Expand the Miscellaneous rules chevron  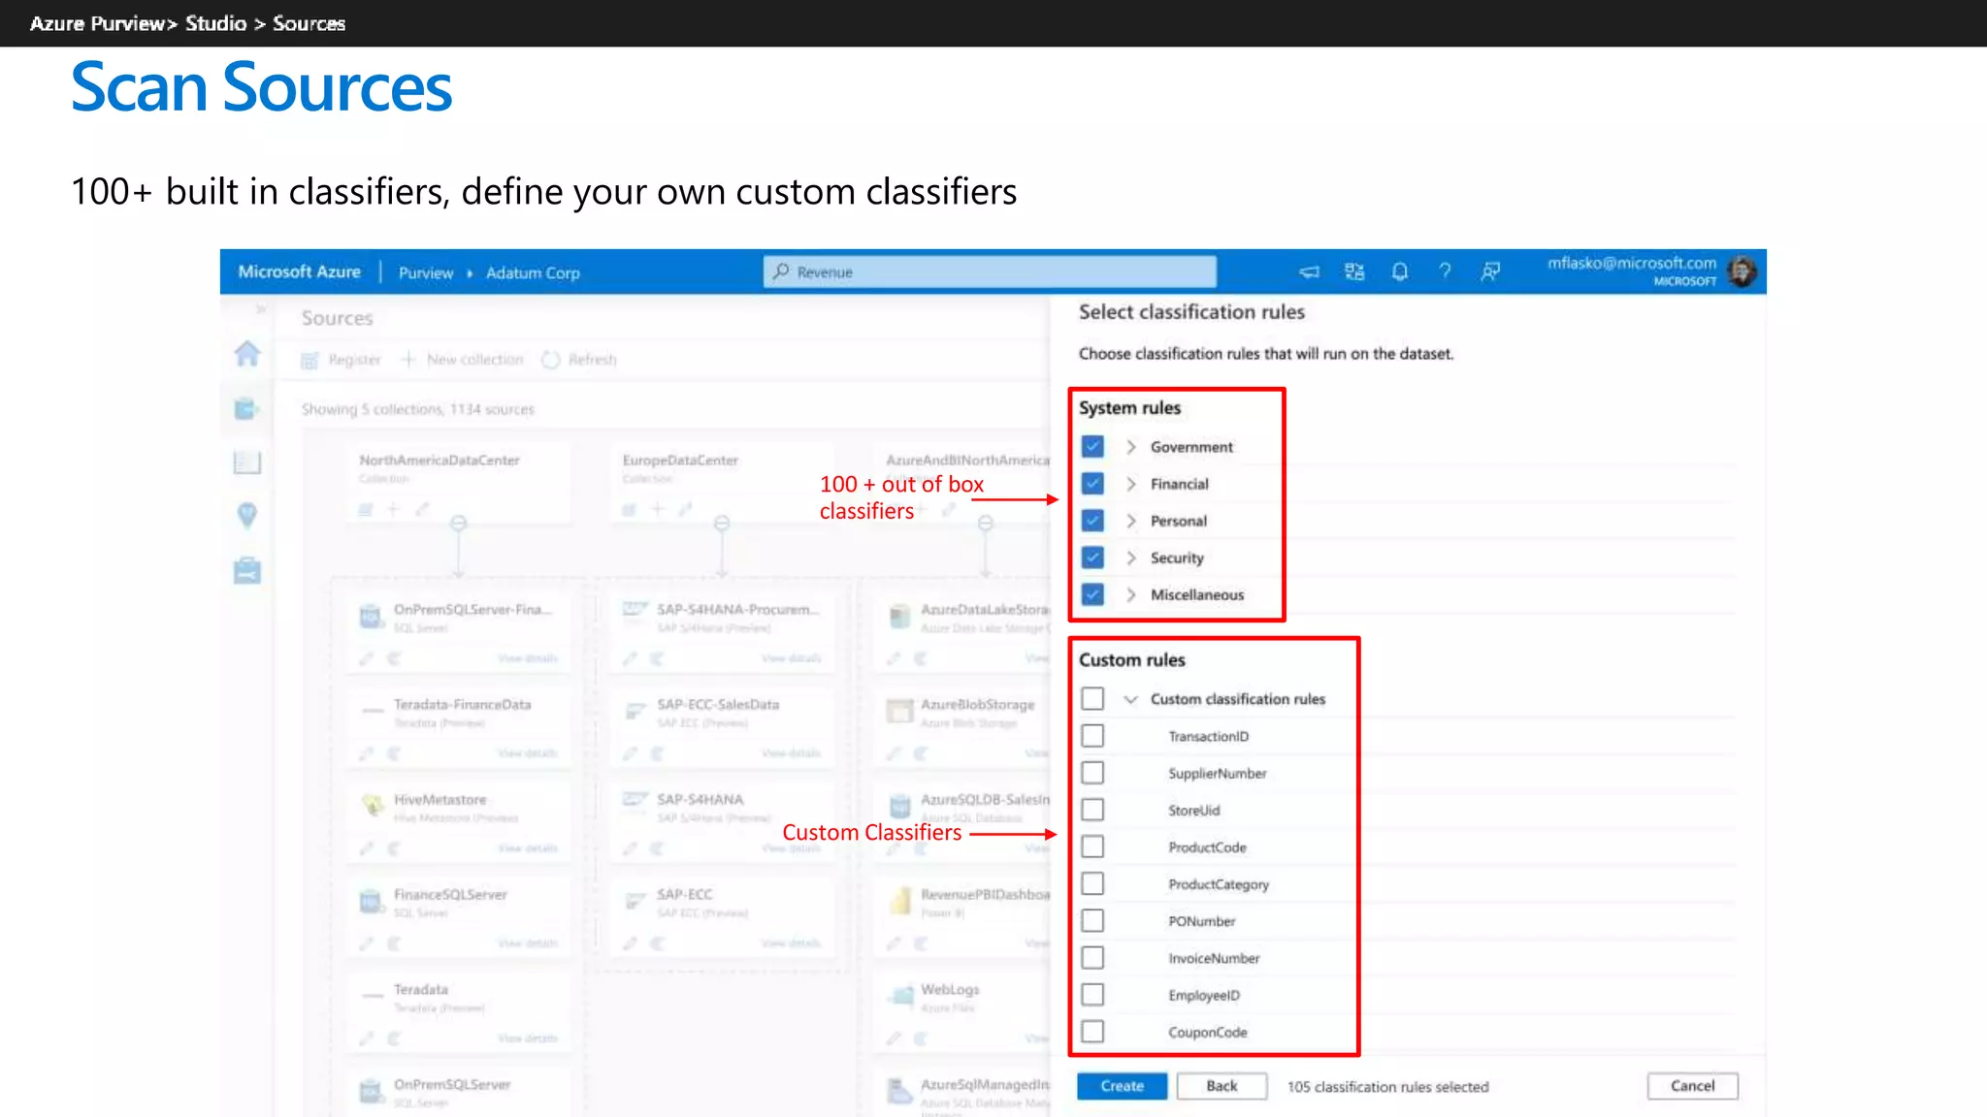(x=1130, y=594)
